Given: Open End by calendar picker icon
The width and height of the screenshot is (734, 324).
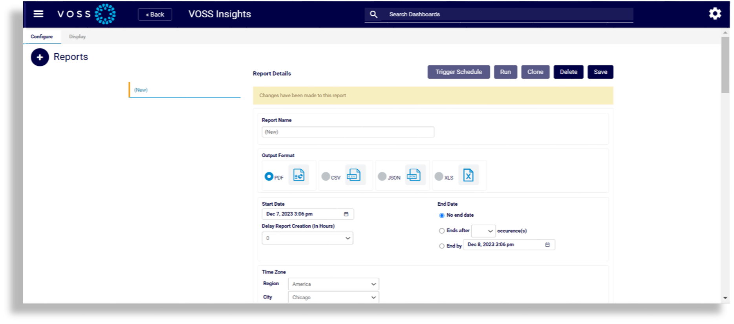Looking at the screenshot, I should [547, 245].
